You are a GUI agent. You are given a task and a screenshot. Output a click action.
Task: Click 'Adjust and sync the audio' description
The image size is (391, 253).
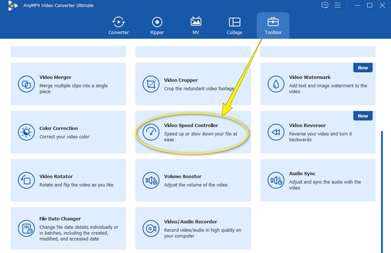tap(325, 185)
